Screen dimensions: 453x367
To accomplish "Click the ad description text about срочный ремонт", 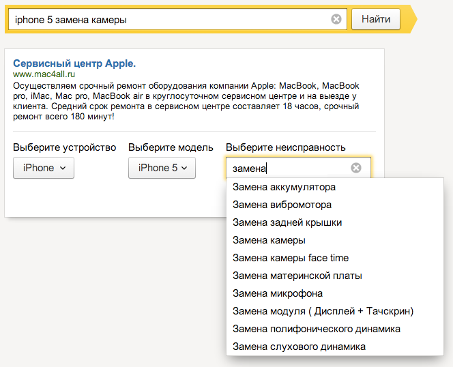I will 186,101.
